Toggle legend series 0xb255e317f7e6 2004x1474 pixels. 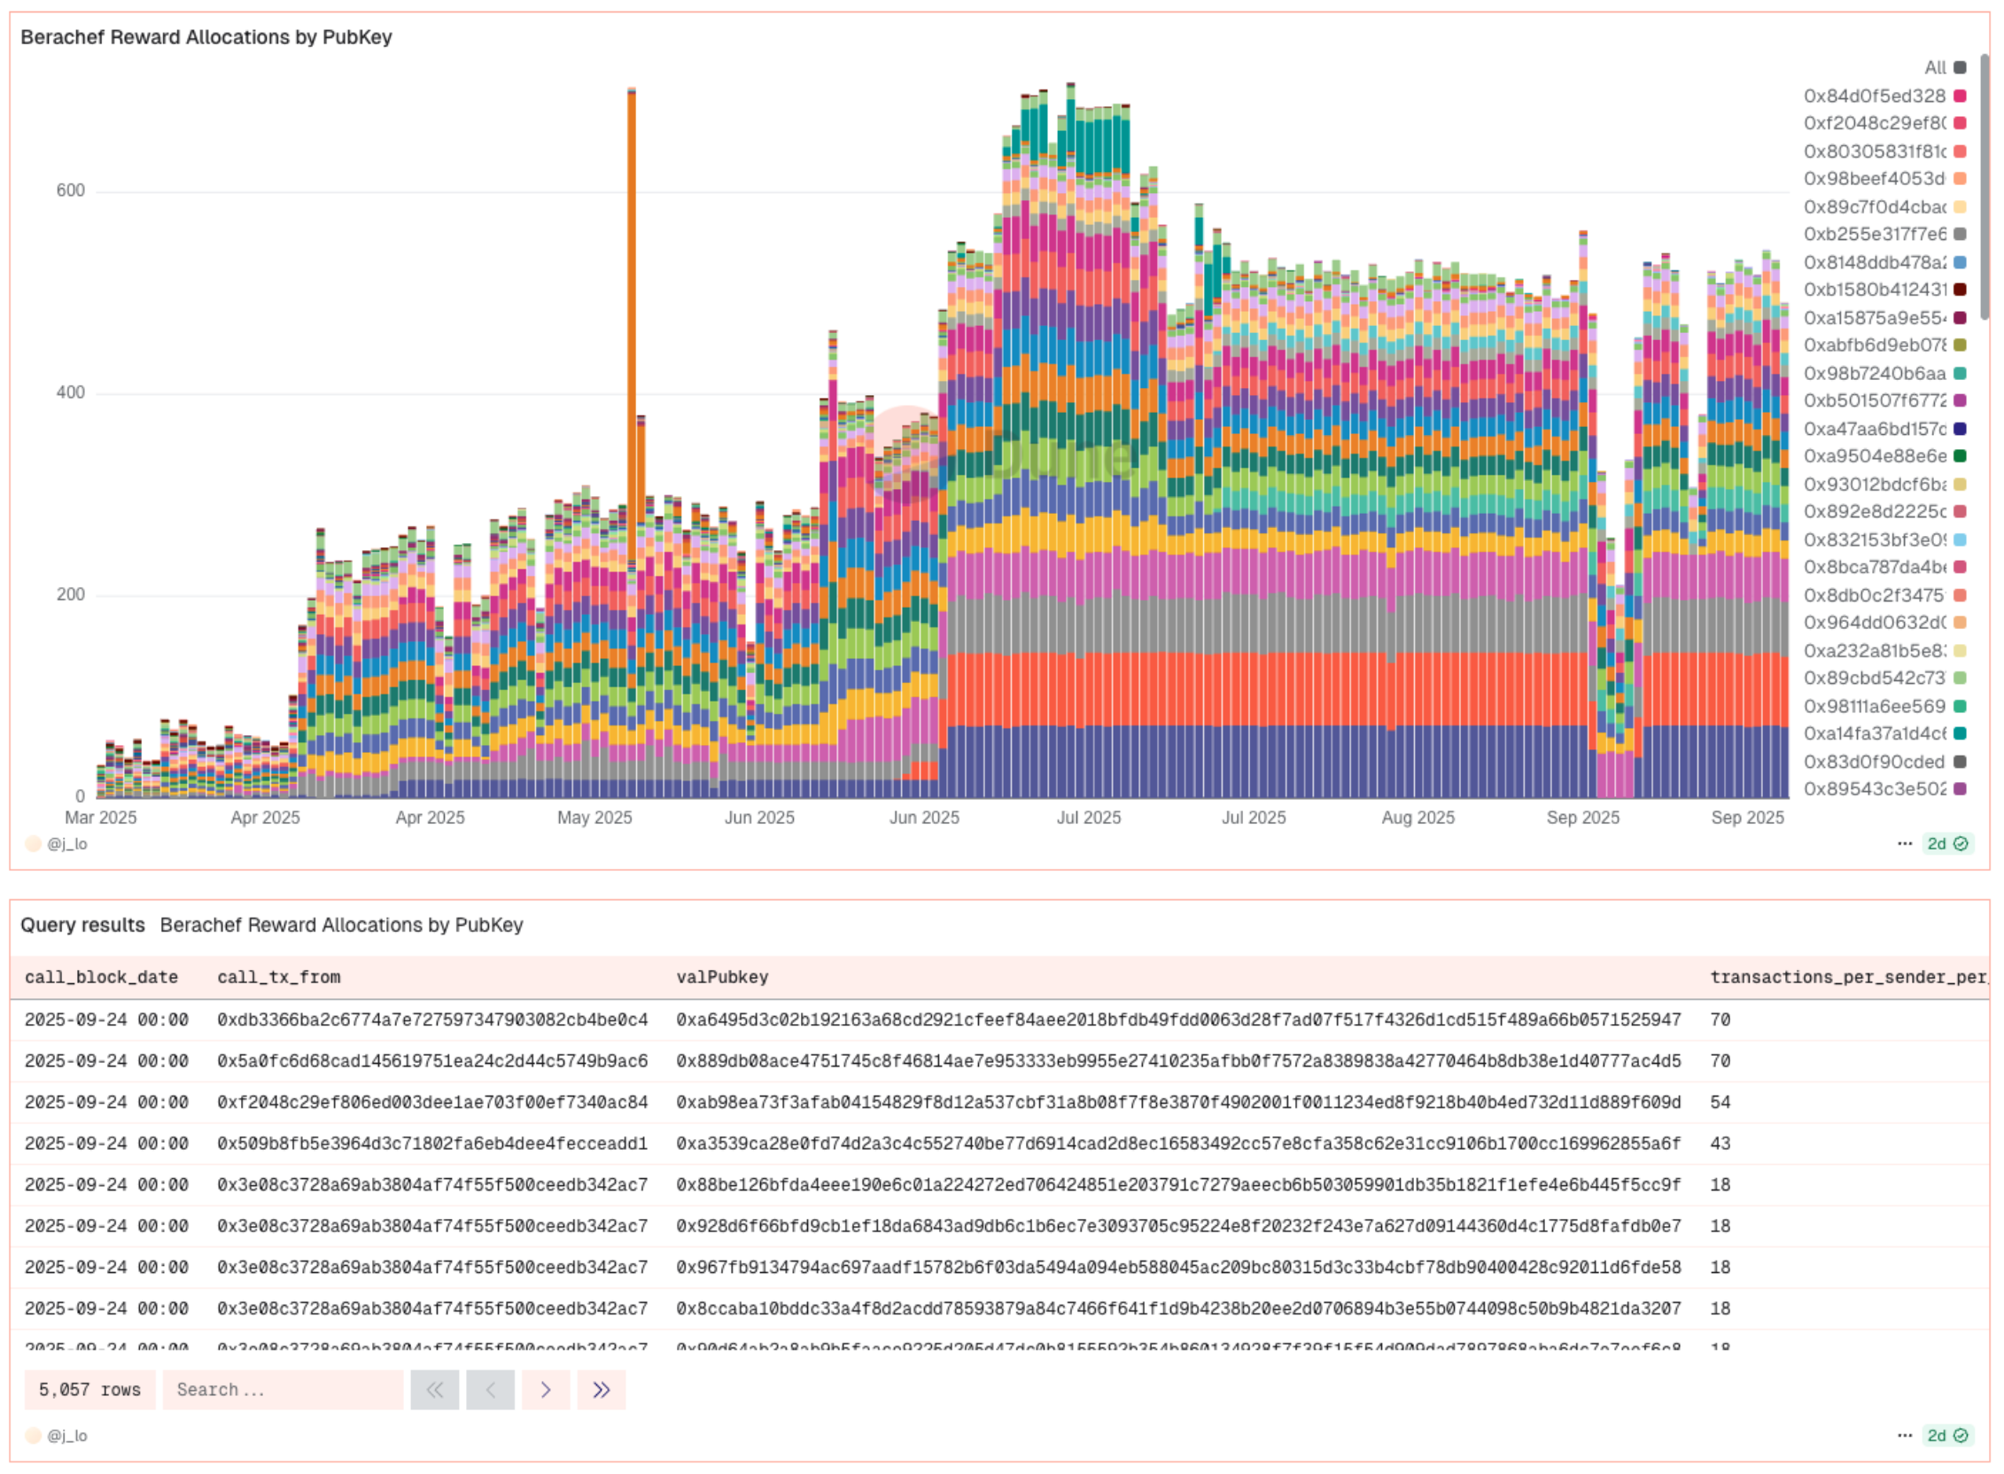pos(1874,234)
